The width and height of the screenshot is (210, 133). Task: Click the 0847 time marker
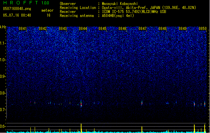(x=143, y=29)
